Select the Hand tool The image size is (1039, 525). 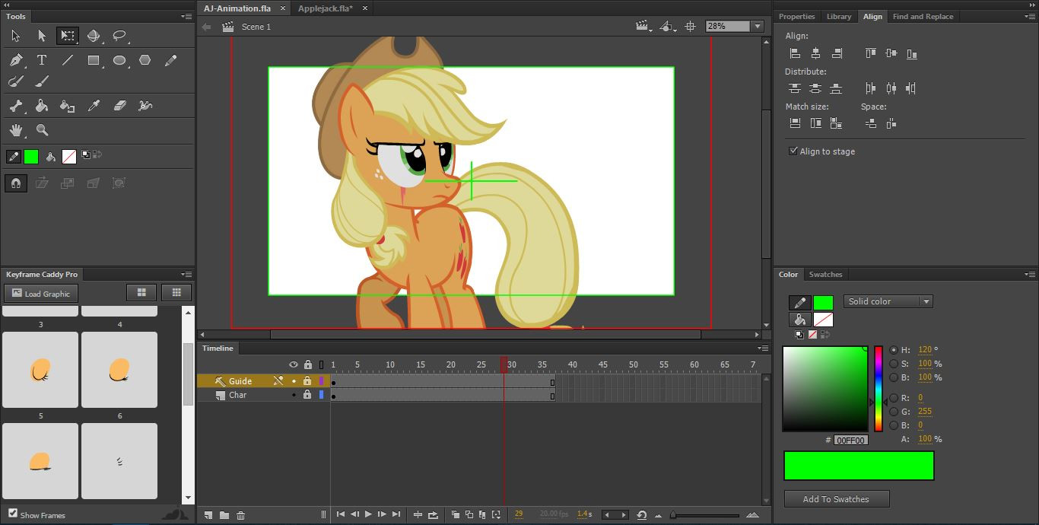16,131
